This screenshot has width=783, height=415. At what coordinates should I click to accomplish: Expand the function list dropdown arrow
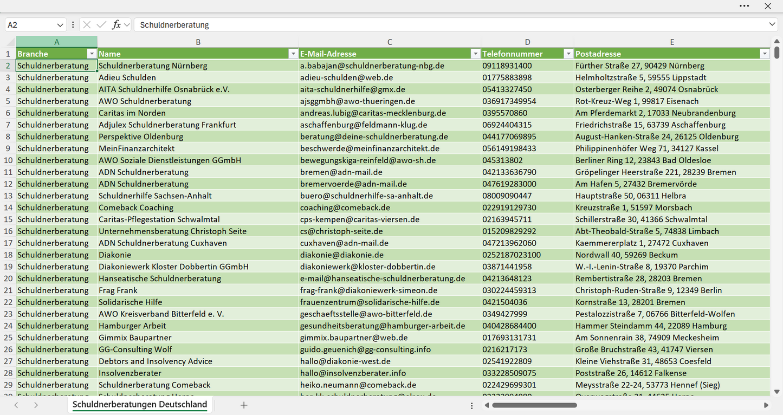coord(127,25)
